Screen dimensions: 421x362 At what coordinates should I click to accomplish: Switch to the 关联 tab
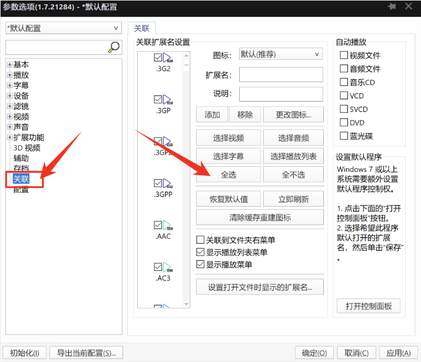pyautogui.click(x=141, y=28)
